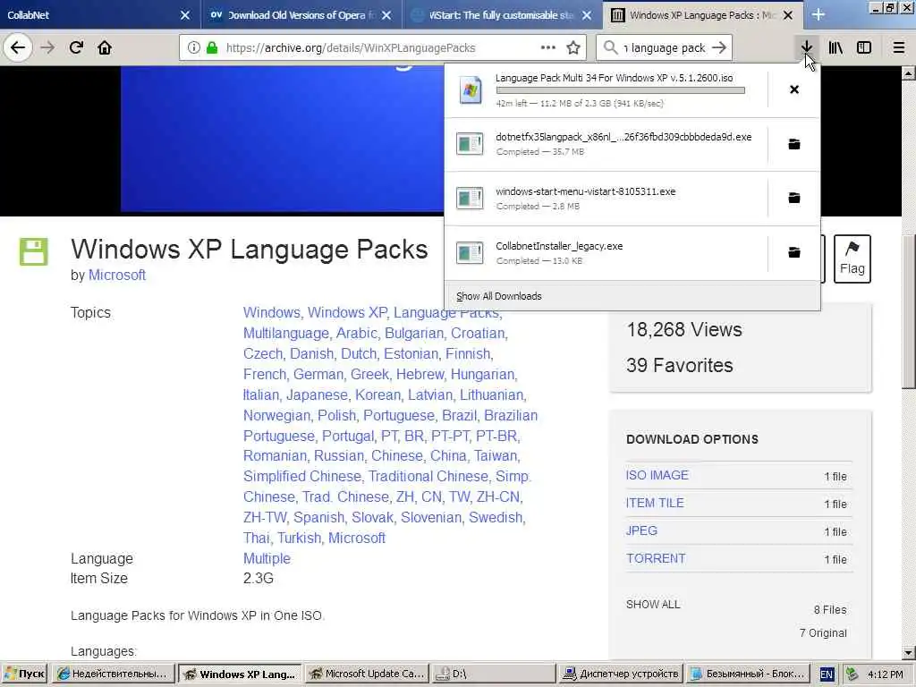Open the Firefox home page
916x687 pixels.
[x=105, y=48]
